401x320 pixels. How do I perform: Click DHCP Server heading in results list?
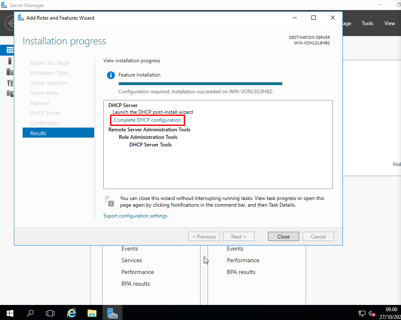[x=123, y=105]
